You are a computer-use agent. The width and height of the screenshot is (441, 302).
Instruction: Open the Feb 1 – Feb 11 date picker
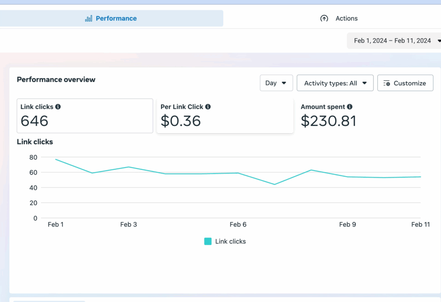click(x=393, y=40)
